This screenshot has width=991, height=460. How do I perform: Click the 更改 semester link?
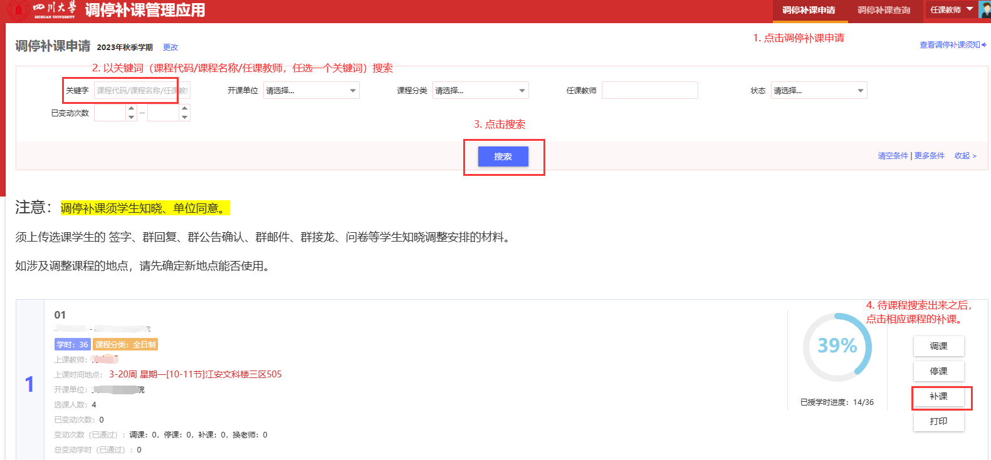coord(170,48)
